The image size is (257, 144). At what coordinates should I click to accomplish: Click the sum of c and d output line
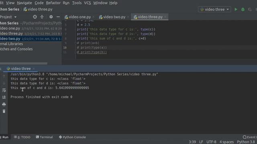click(50, 88)
